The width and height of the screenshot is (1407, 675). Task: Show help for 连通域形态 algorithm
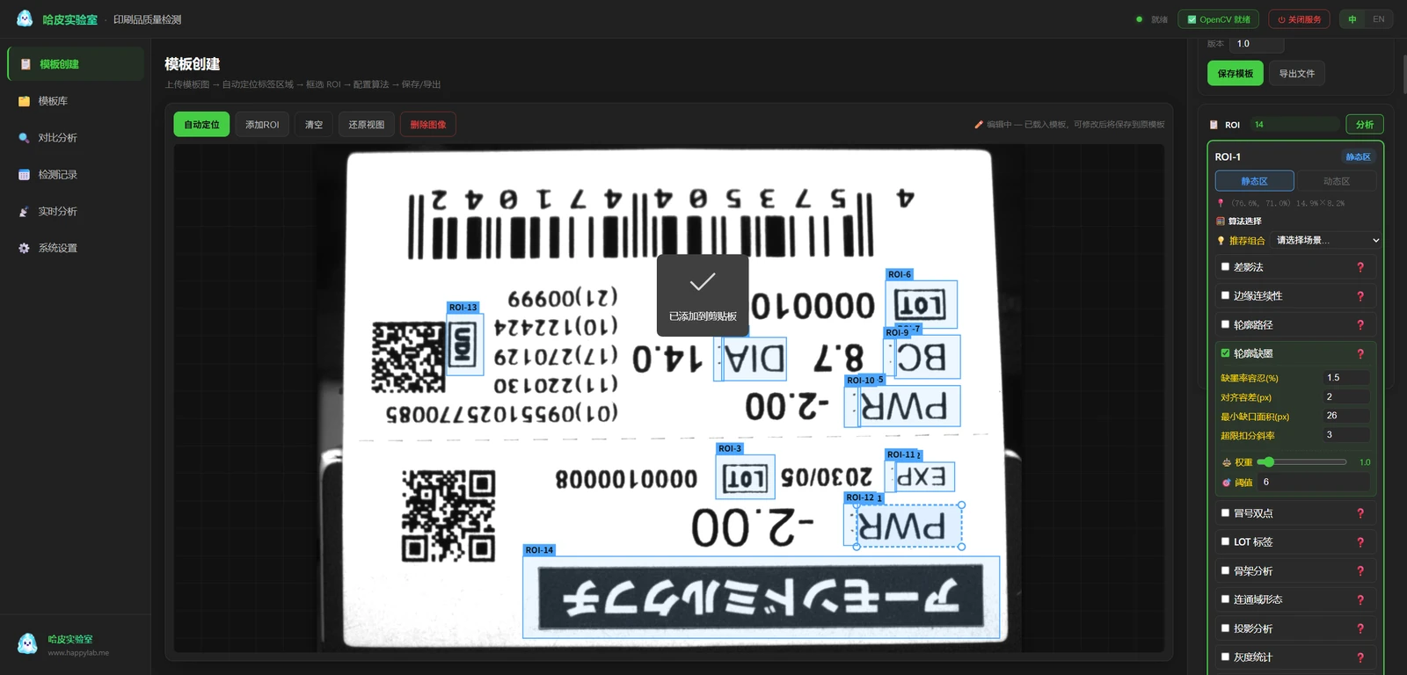(x=1360, y=599)
